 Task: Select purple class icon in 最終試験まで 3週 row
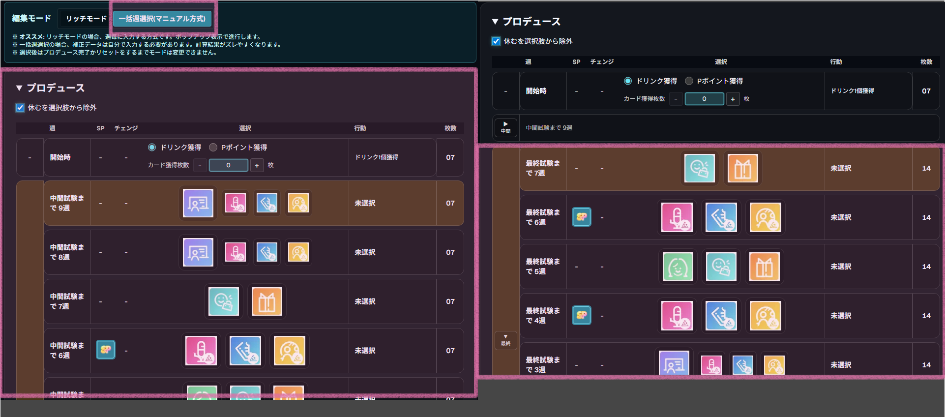674,363
